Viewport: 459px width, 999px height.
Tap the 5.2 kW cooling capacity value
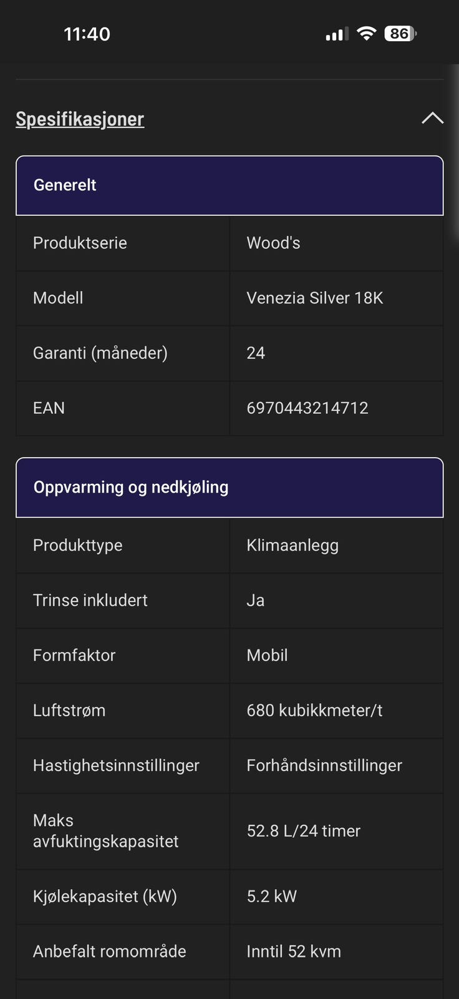pyautogui.click(x=272, y=897)
